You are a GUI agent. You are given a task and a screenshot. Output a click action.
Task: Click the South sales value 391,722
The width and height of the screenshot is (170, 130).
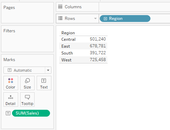tap(98, 53)
